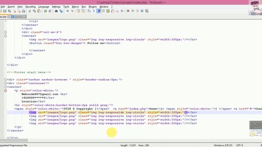Click the Paste clipboard icon
This screenshot has height=147, width=262.
click(39, 11)
